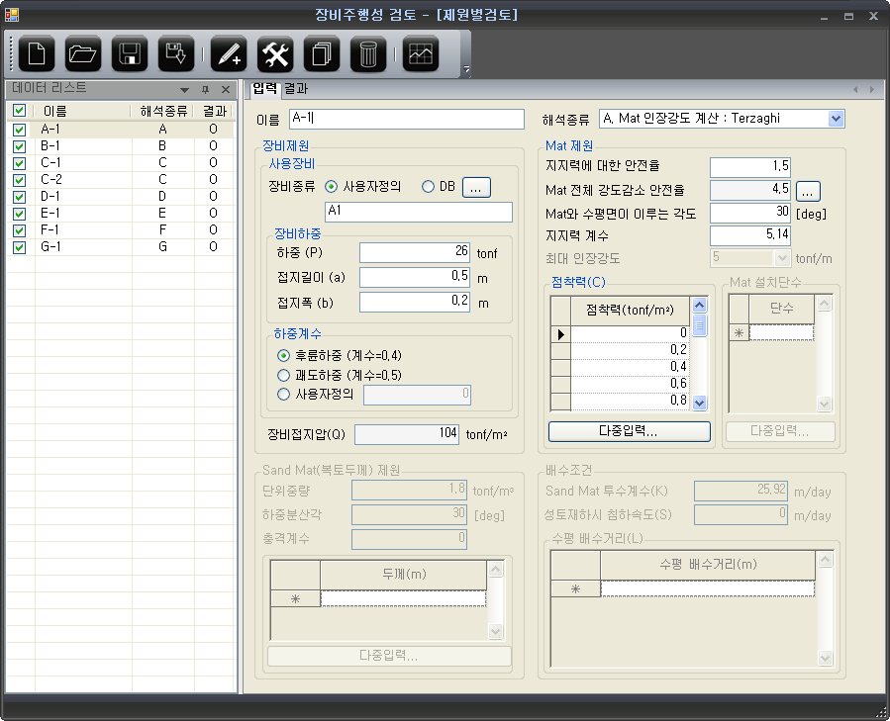Click the 해석종류 column header
The width and height of the screenshot is (890, 721).
point(163,111)
